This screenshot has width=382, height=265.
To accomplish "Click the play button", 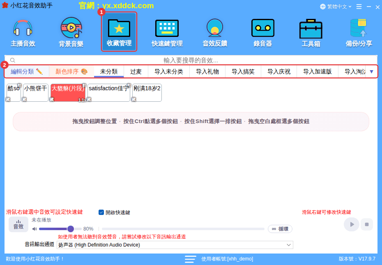I will (351, 224).
